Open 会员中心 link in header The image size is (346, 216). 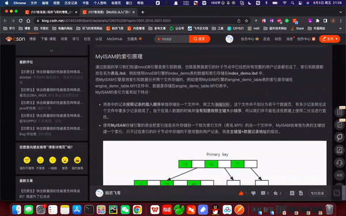tap(247, 39)
